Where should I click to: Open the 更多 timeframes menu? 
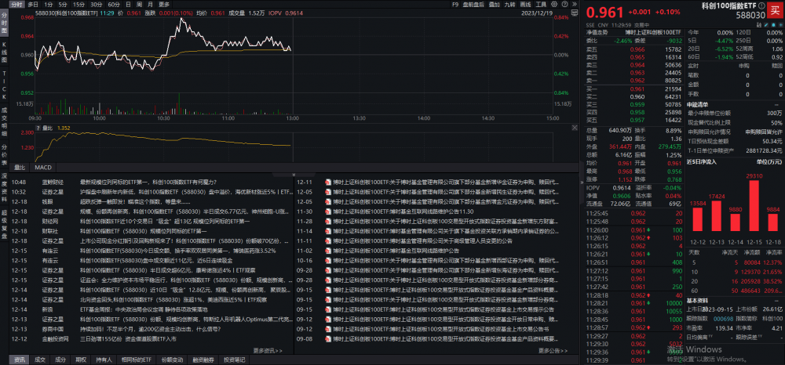[164, 4]
